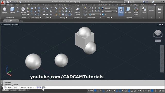Click the Rotate tool in Modify panel
The image size is (165, 93).
pos(63,11)
